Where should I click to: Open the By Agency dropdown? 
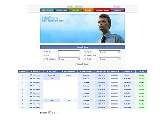[110, 52]
